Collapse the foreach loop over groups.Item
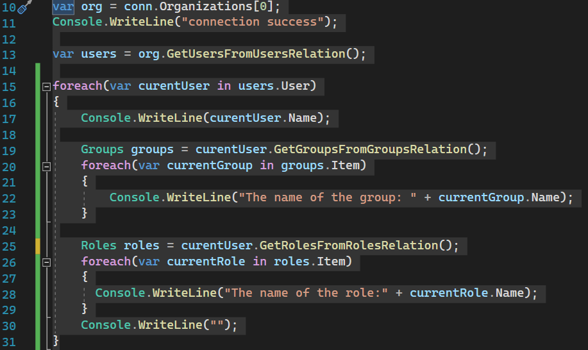Viewport: 588px width, 350px height. point(46,166)
